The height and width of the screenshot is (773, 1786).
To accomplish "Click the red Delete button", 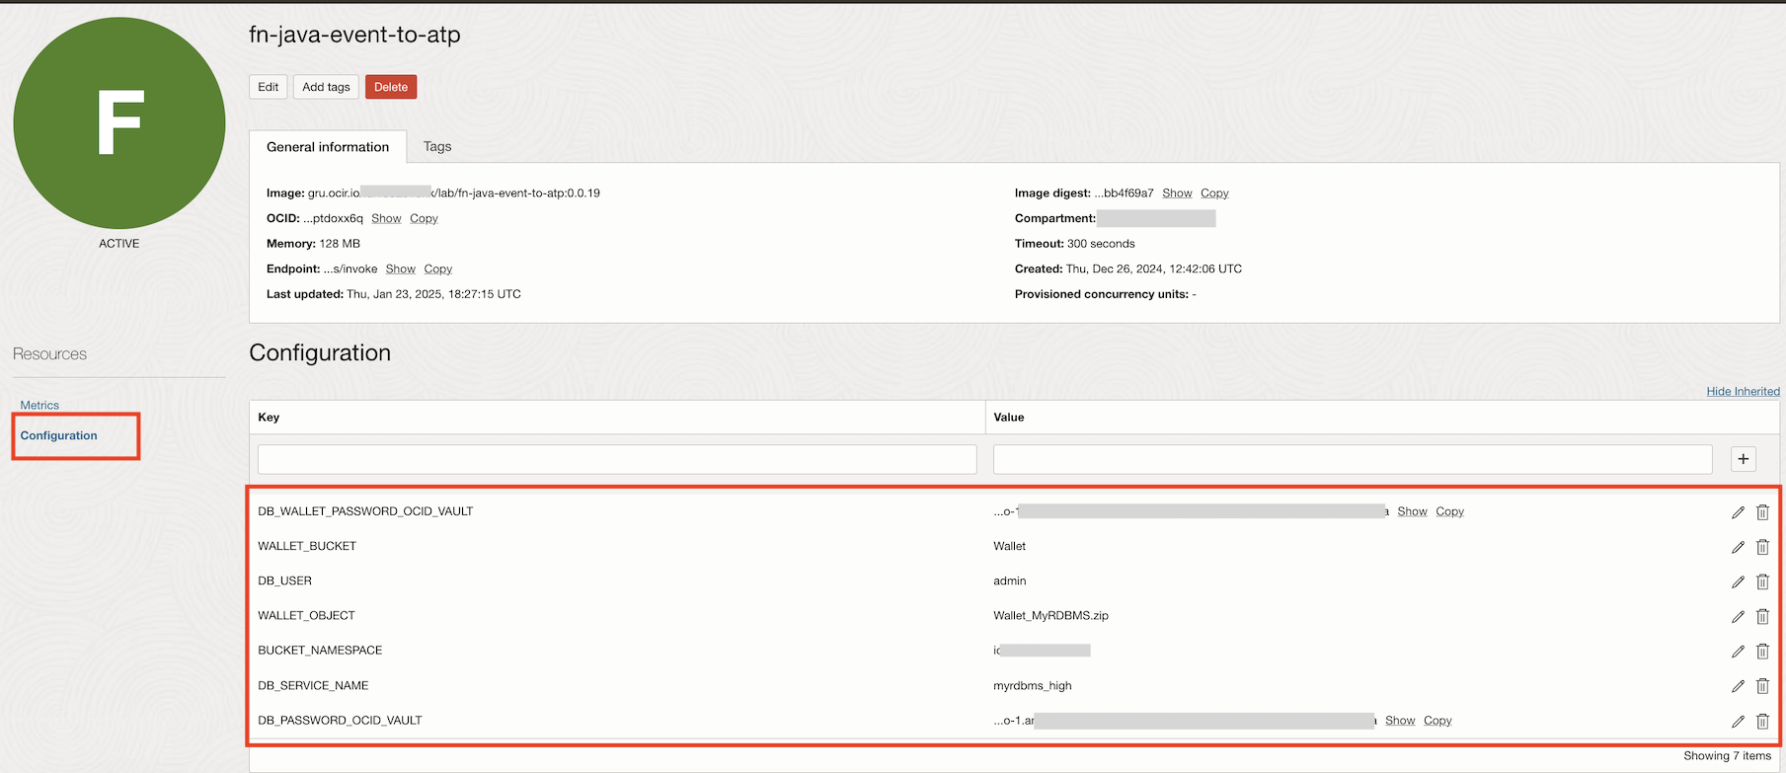I will pos(391,87).
